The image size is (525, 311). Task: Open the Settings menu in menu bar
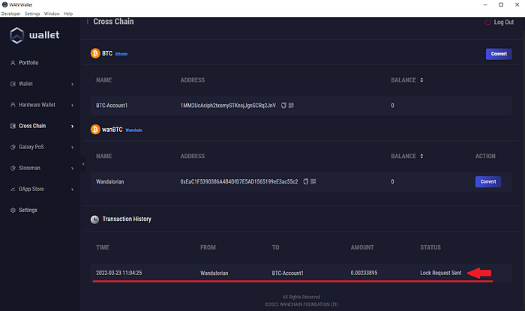[x=32, y=13]
